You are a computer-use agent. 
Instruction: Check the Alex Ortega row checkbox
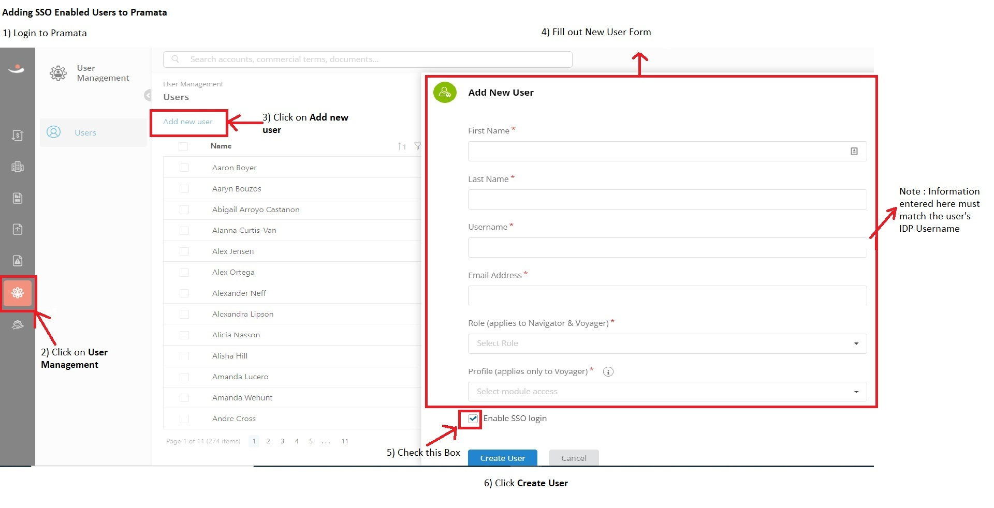pyautogui.click(x=184, y=273)
